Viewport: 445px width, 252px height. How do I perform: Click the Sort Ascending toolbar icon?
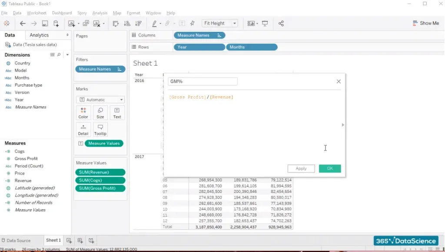[127, 24]
